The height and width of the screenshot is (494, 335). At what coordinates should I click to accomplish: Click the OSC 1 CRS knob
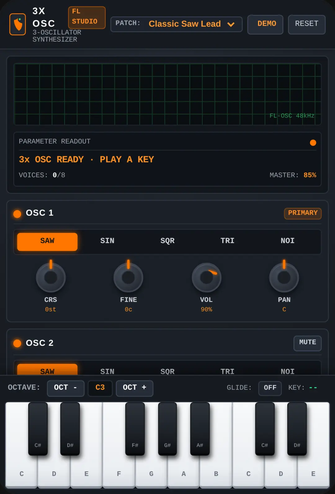[51, 277]
